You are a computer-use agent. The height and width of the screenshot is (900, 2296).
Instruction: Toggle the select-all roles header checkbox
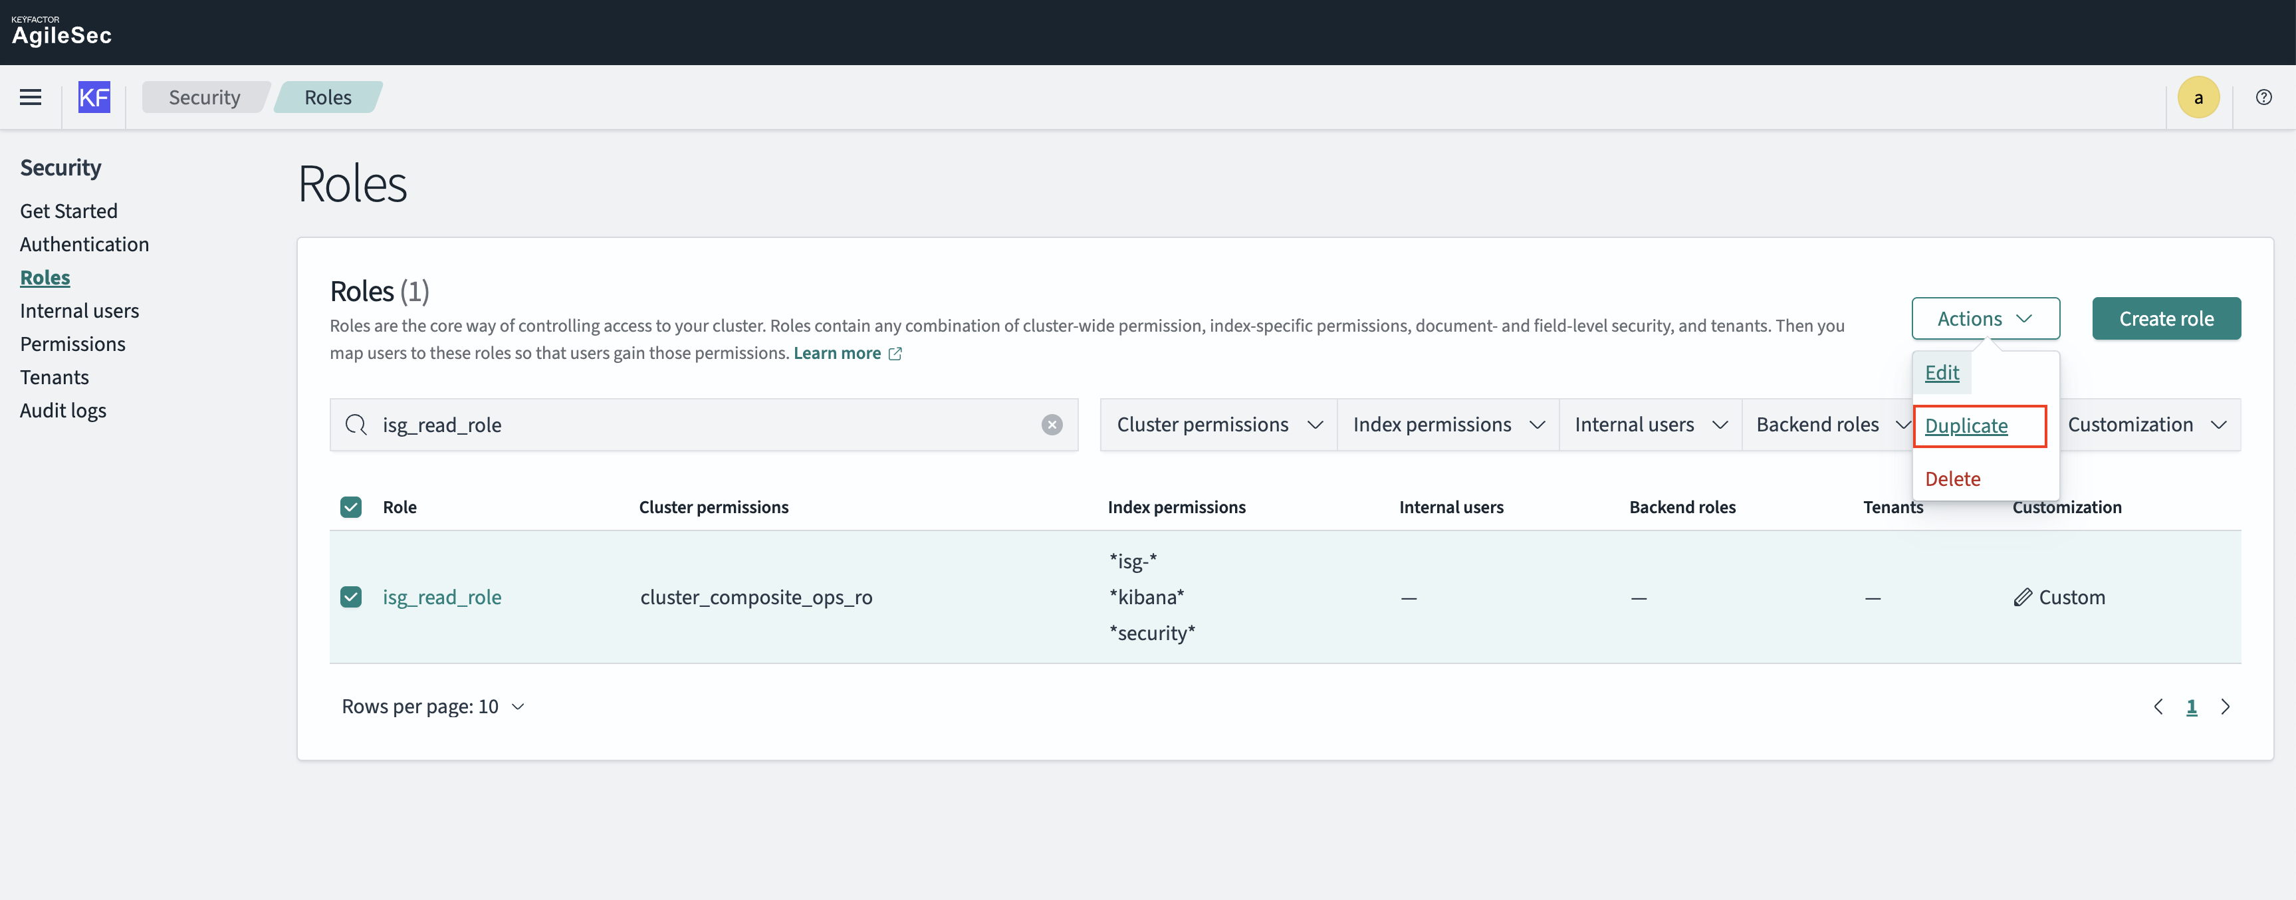351,507
